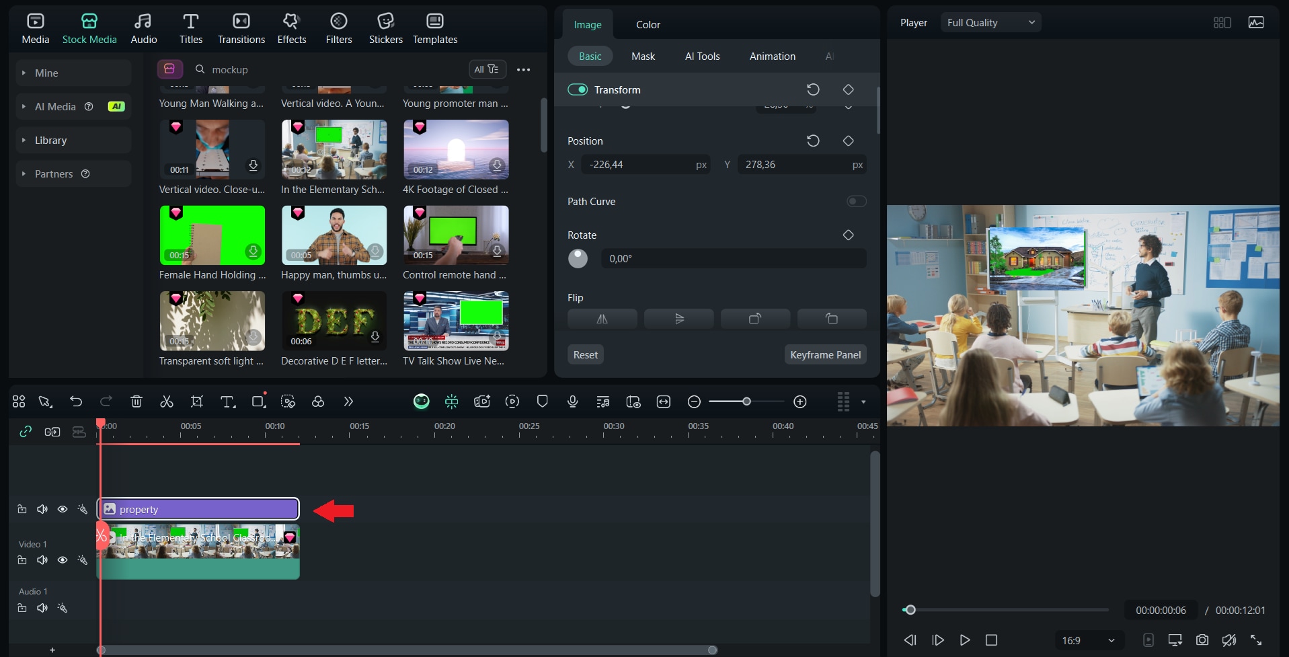Enable the Path Curve switch

[x=856, y=201]
